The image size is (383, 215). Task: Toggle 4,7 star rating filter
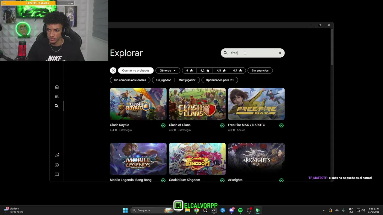coord(238,70)
